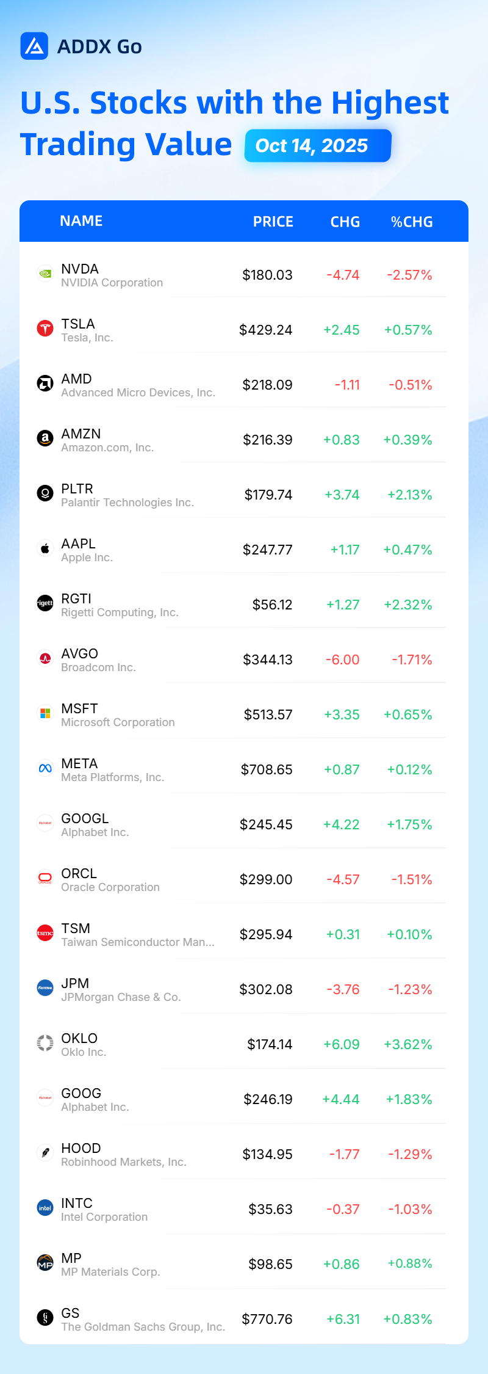Click the Tesla logo icon
The height and width of the screenshot is (1374, 488).
pos(45,329)
